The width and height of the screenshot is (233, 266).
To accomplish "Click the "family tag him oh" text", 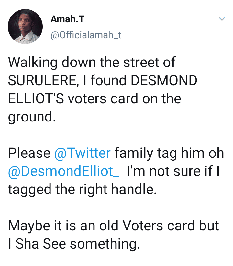I will tap(169, 153).
